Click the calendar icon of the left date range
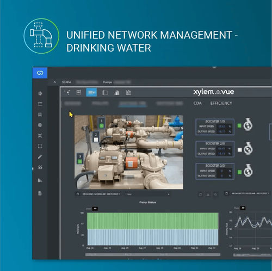This screenshot has height=271, width=272. point(78,194)
